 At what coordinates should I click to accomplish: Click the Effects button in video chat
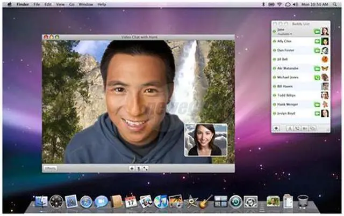(51, 168)
